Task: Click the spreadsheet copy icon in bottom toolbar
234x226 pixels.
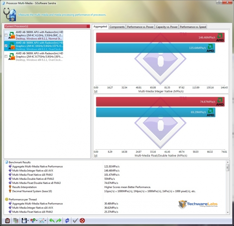Action: click(16, 220)
